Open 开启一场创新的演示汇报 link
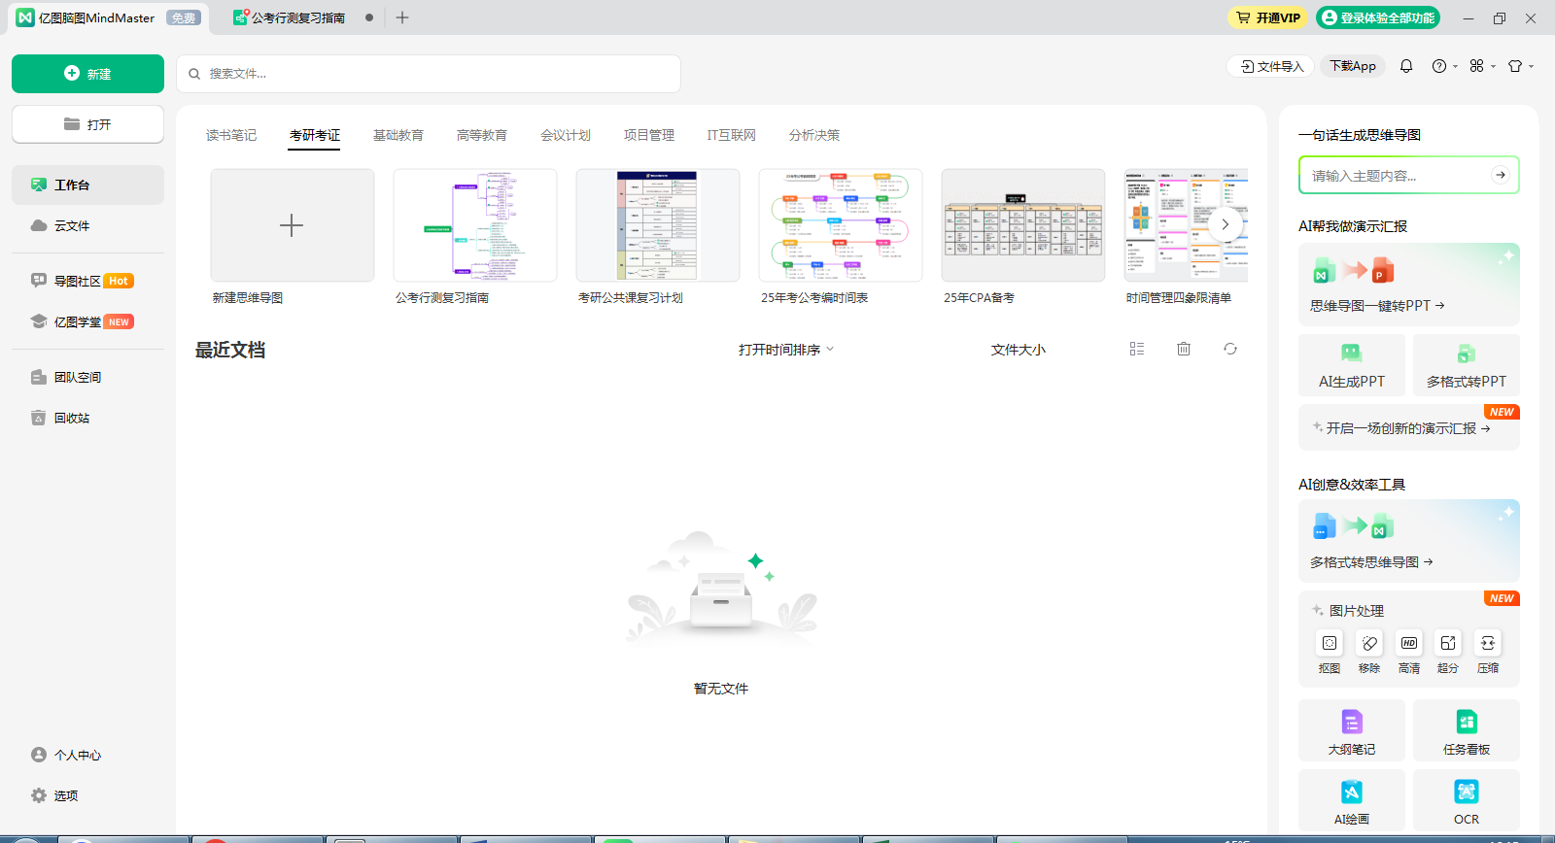 coord(1408,428)
